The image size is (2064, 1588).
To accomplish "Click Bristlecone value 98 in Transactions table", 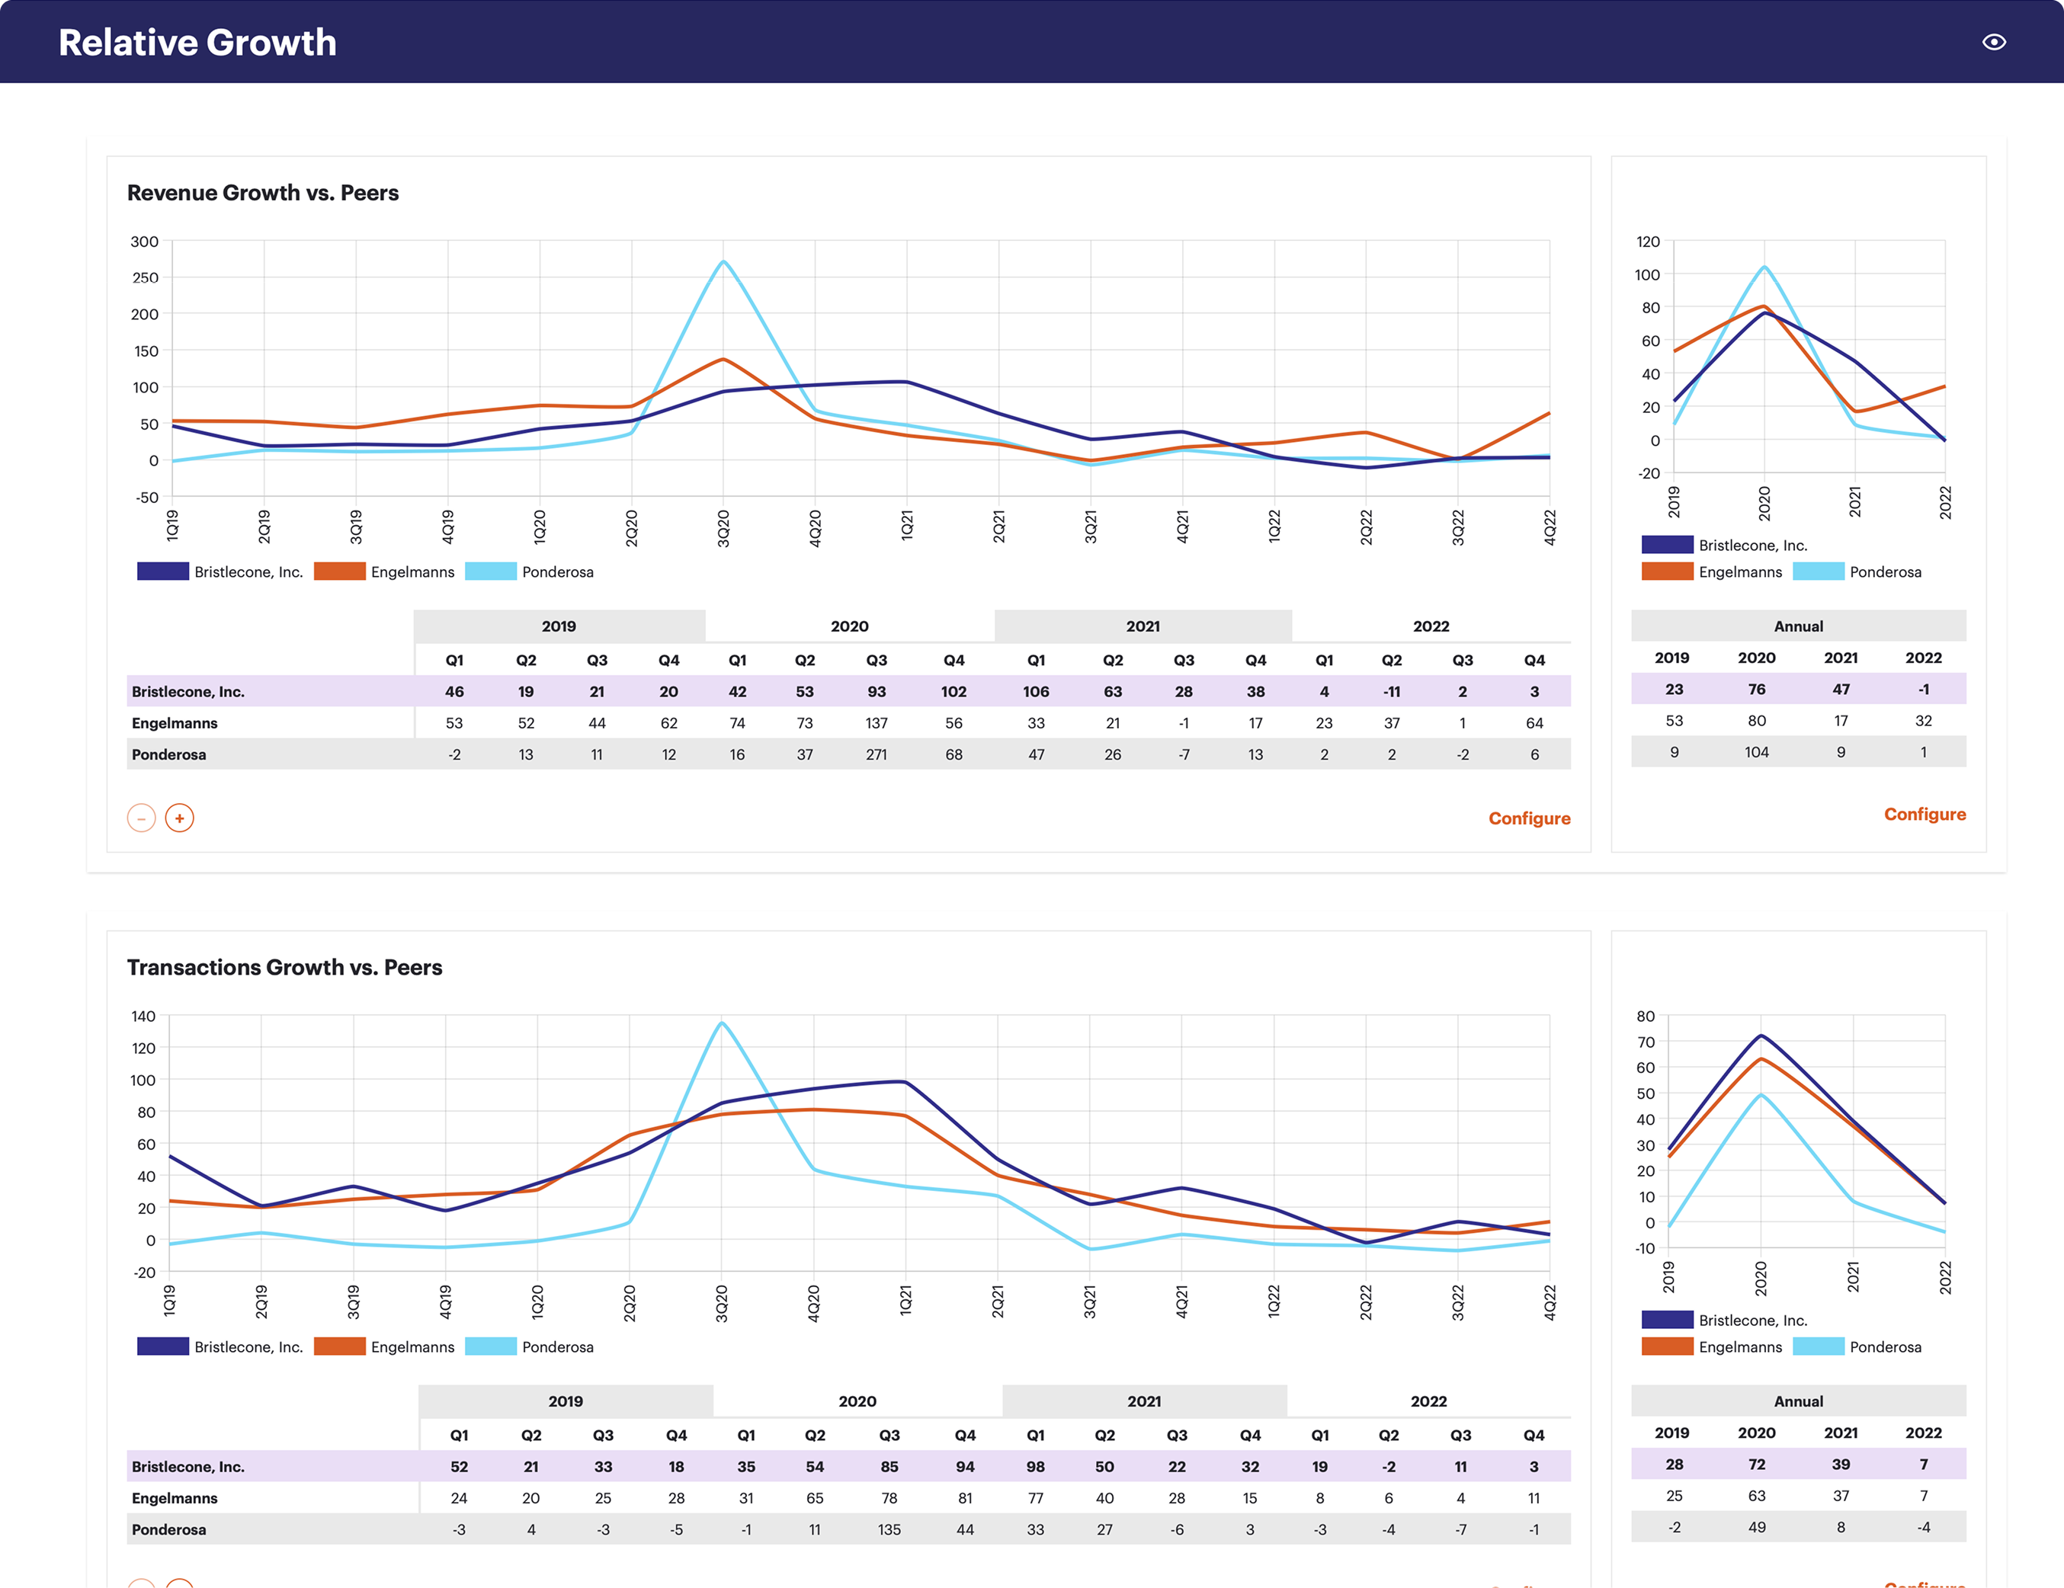I will 1036,1466.
